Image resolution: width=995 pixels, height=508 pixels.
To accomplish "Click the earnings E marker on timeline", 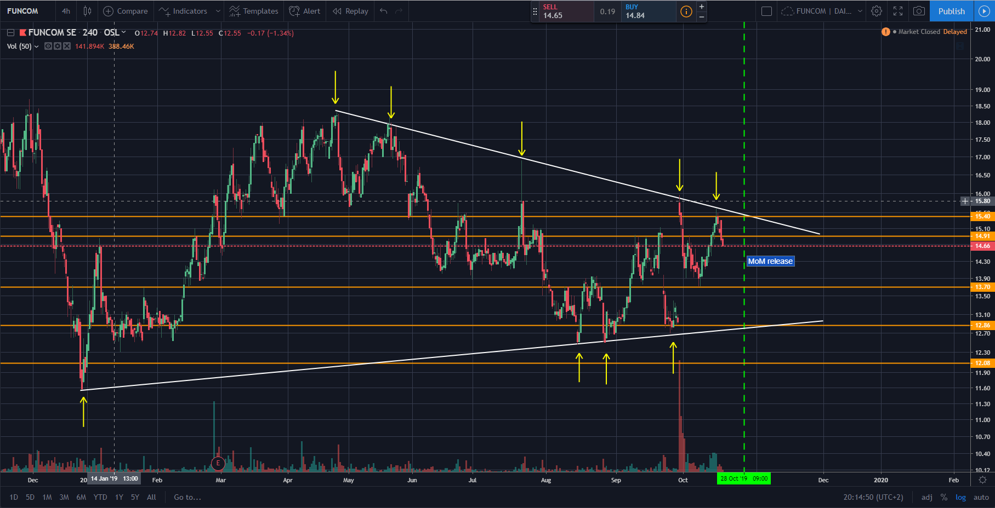I will point(218,463).
